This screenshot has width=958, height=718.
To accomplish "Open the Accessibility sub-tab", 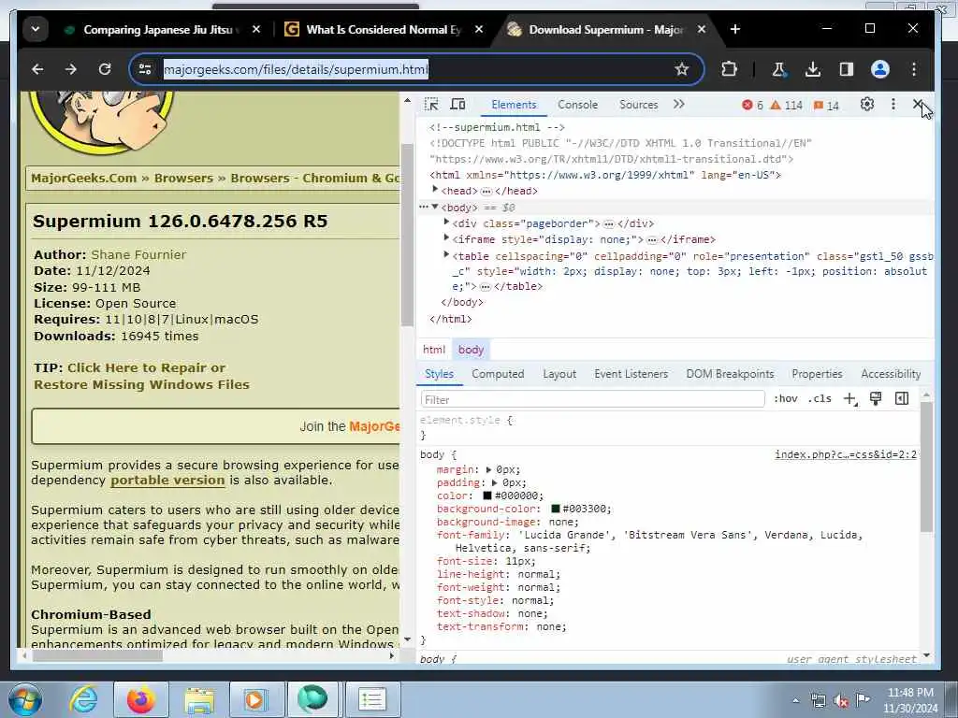I will (x=891, y=374).
